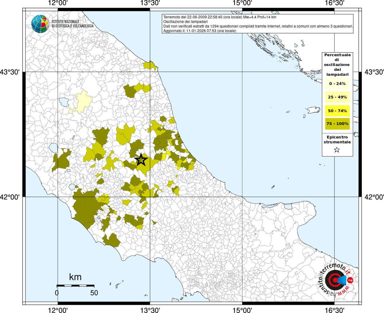Select the 50 - 74% legend swatch
The height and width of the screenshot is (313, 384).
tap(337, 111)
